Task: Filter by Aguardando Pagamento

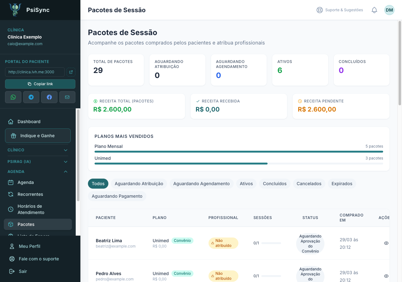Action: coord(117,196)
